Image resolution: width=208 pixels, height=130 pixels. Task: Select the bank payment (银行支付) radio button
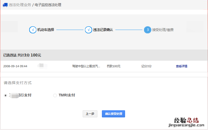pyautogui.click(x=6, y=95)
